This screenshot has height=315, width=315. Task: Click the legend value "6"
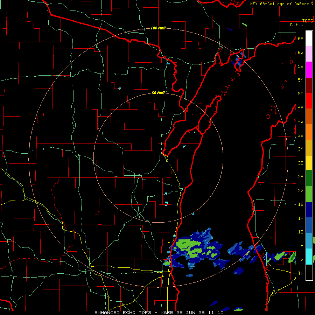click(x=302, y=246)
